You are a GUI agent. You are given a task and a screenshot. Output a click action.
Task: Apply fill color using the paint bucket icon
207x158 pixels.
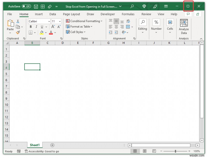pos(42,32)
